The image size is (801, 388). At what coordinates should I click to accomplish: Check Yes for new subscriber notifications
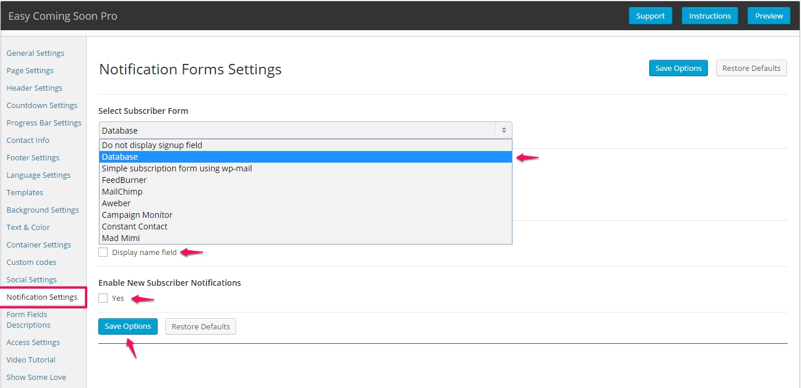click(103, 298)
